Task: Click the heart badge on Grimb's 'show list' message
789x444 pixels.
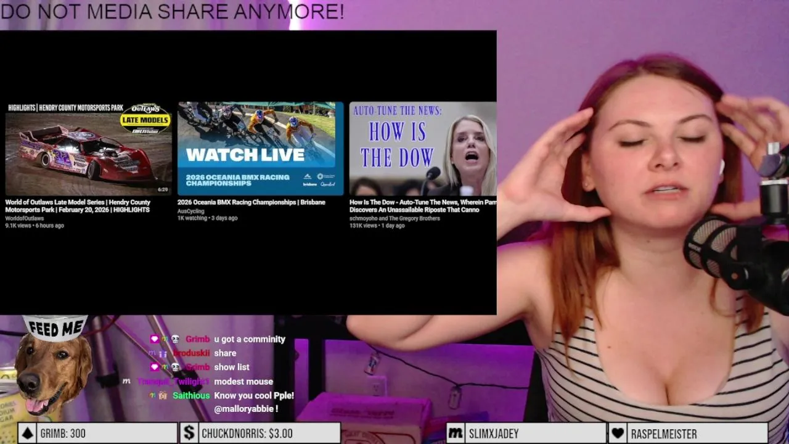Action: (155, 367)
